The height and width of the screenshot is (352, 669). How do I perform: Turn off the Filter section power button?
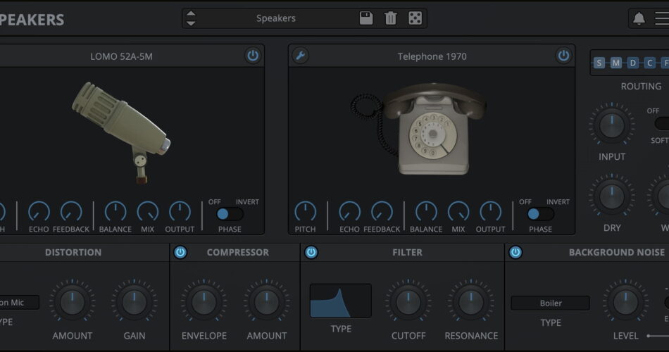pyautogui.click(x=311, y=252)
